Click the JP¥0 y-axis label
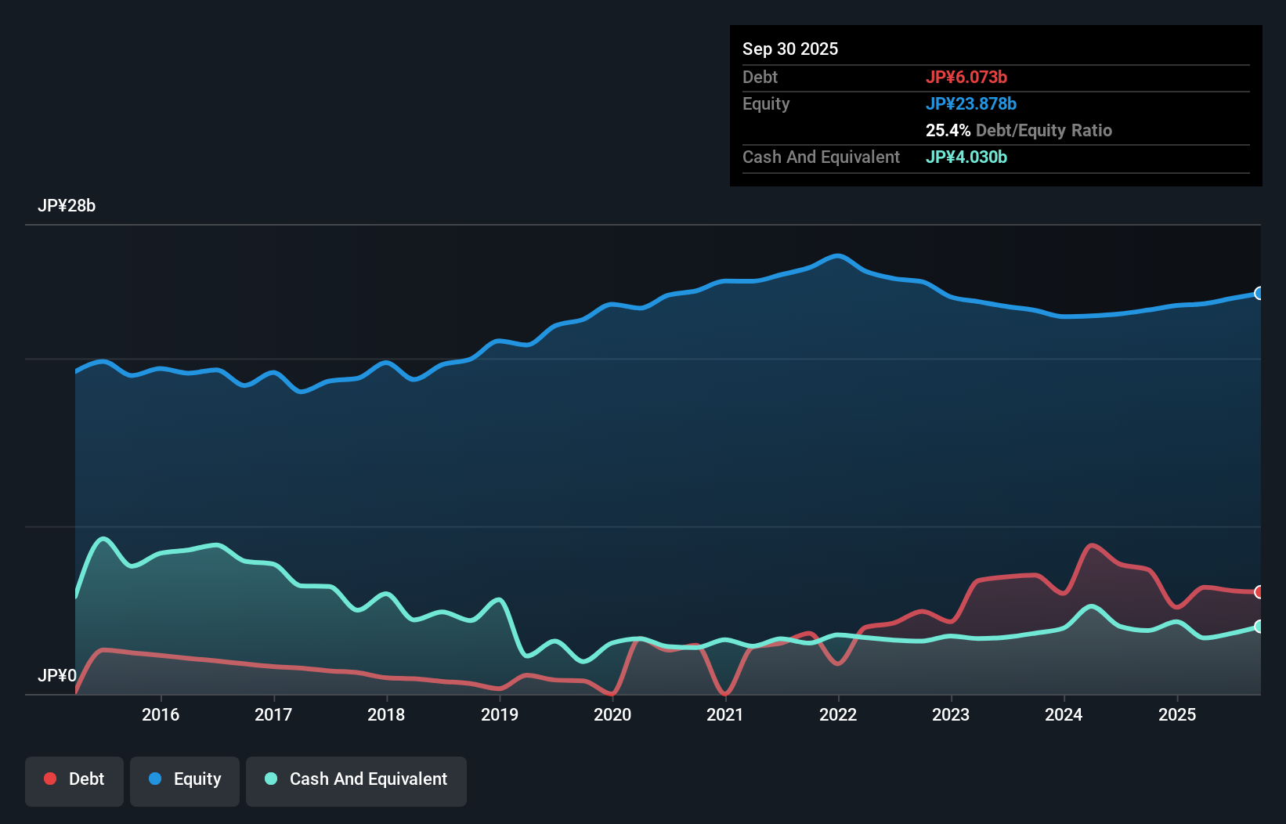 57,675
